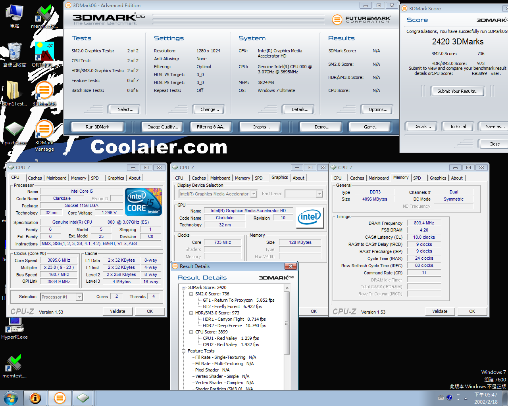This screenshot has height=406, width=508.
Task: Click the orange info icon in the taskbar
Action: click(x=35, y=398)
